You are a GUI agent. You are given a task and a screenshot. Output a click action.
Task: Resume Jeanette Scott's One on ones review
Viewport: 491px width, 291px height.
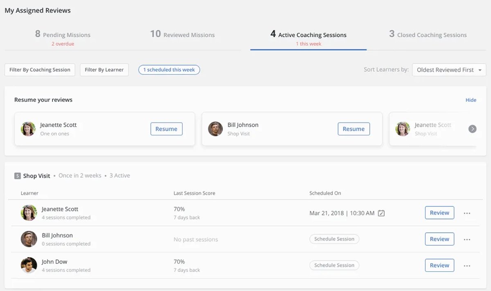[167, 129]
